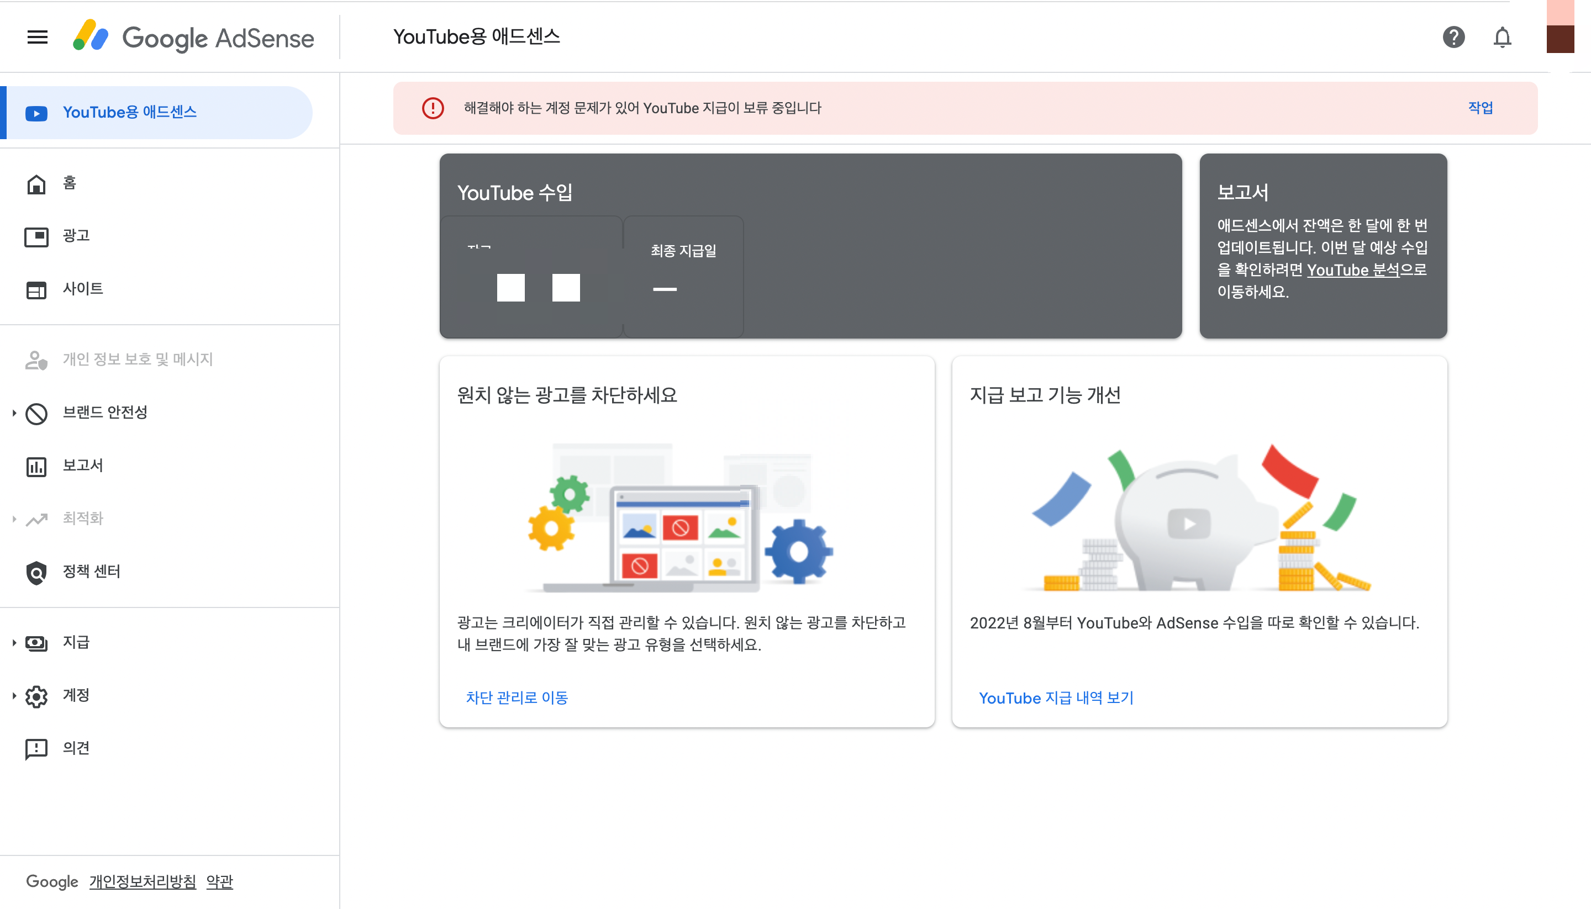
Task: Follow the YouTube 분석 link in 보고서 card
Action: [x=1352, y=269]
